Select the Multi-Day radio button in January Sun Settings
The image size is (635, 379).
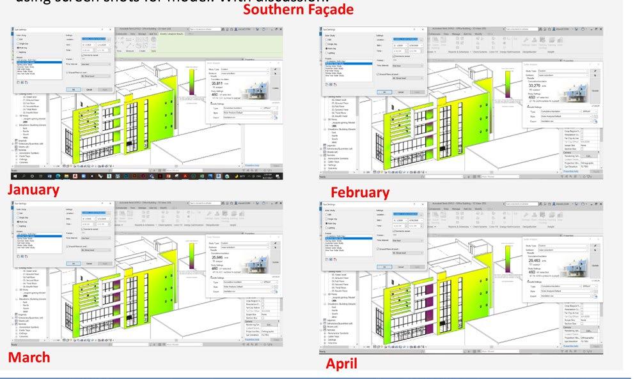[x=18, y=48]
